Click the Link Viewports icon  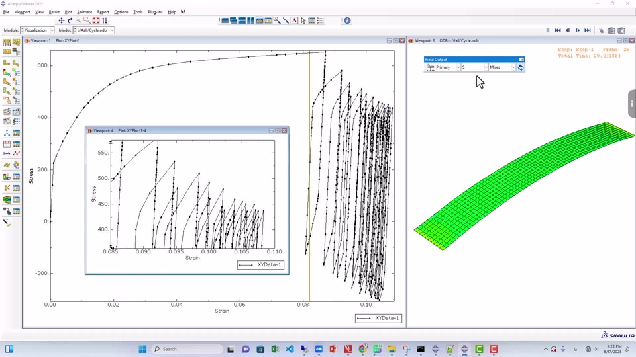(x=601, y=31)
